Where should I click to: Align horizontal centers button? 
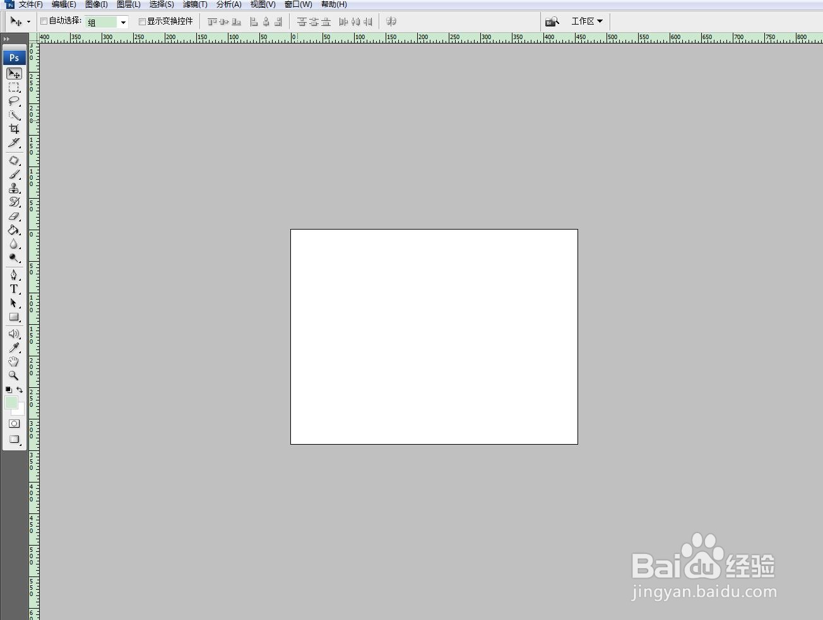point(266,21)
